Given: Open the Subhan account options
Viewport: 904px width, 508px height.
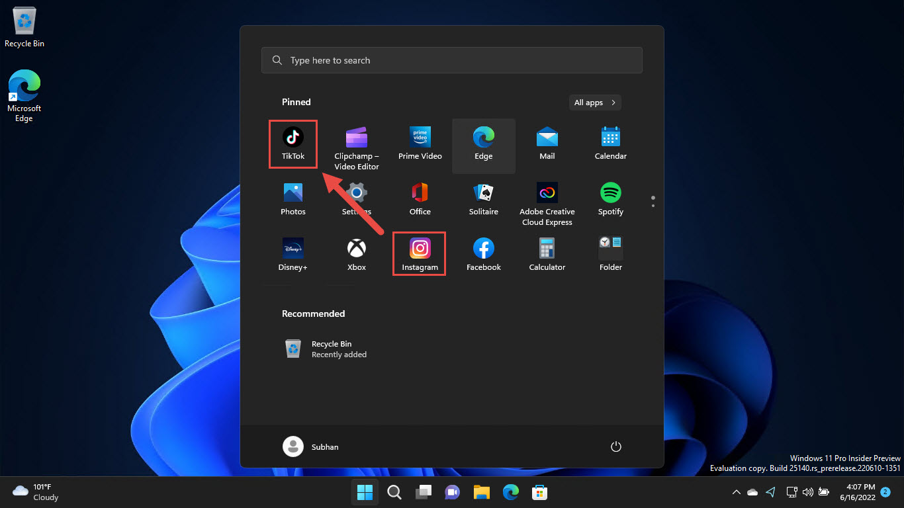Looking at the screenshot, I should pos(310,446).
